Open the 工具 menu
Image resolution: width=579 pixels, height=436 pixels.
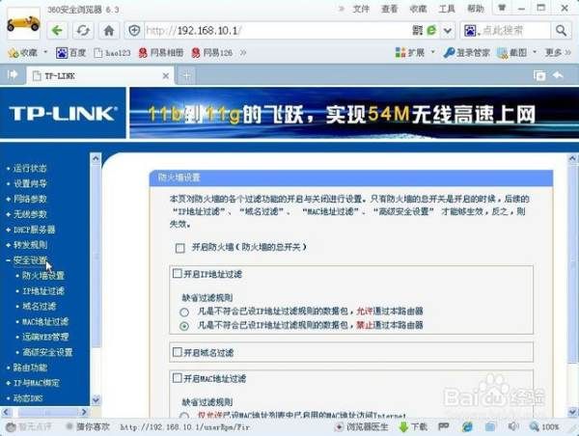tap(447, 9)
